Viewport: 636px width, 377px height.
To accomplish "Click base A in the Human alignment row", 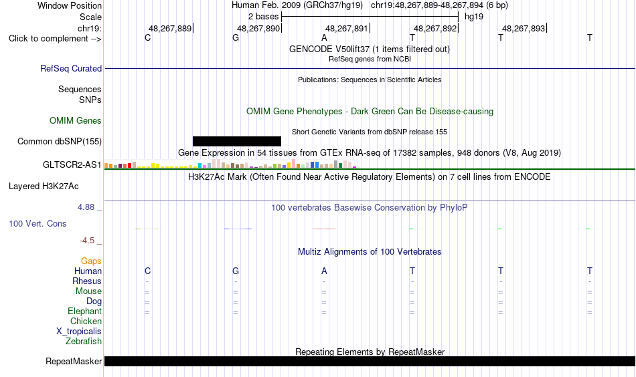I will pyautogui.click(x=324, y=271).
